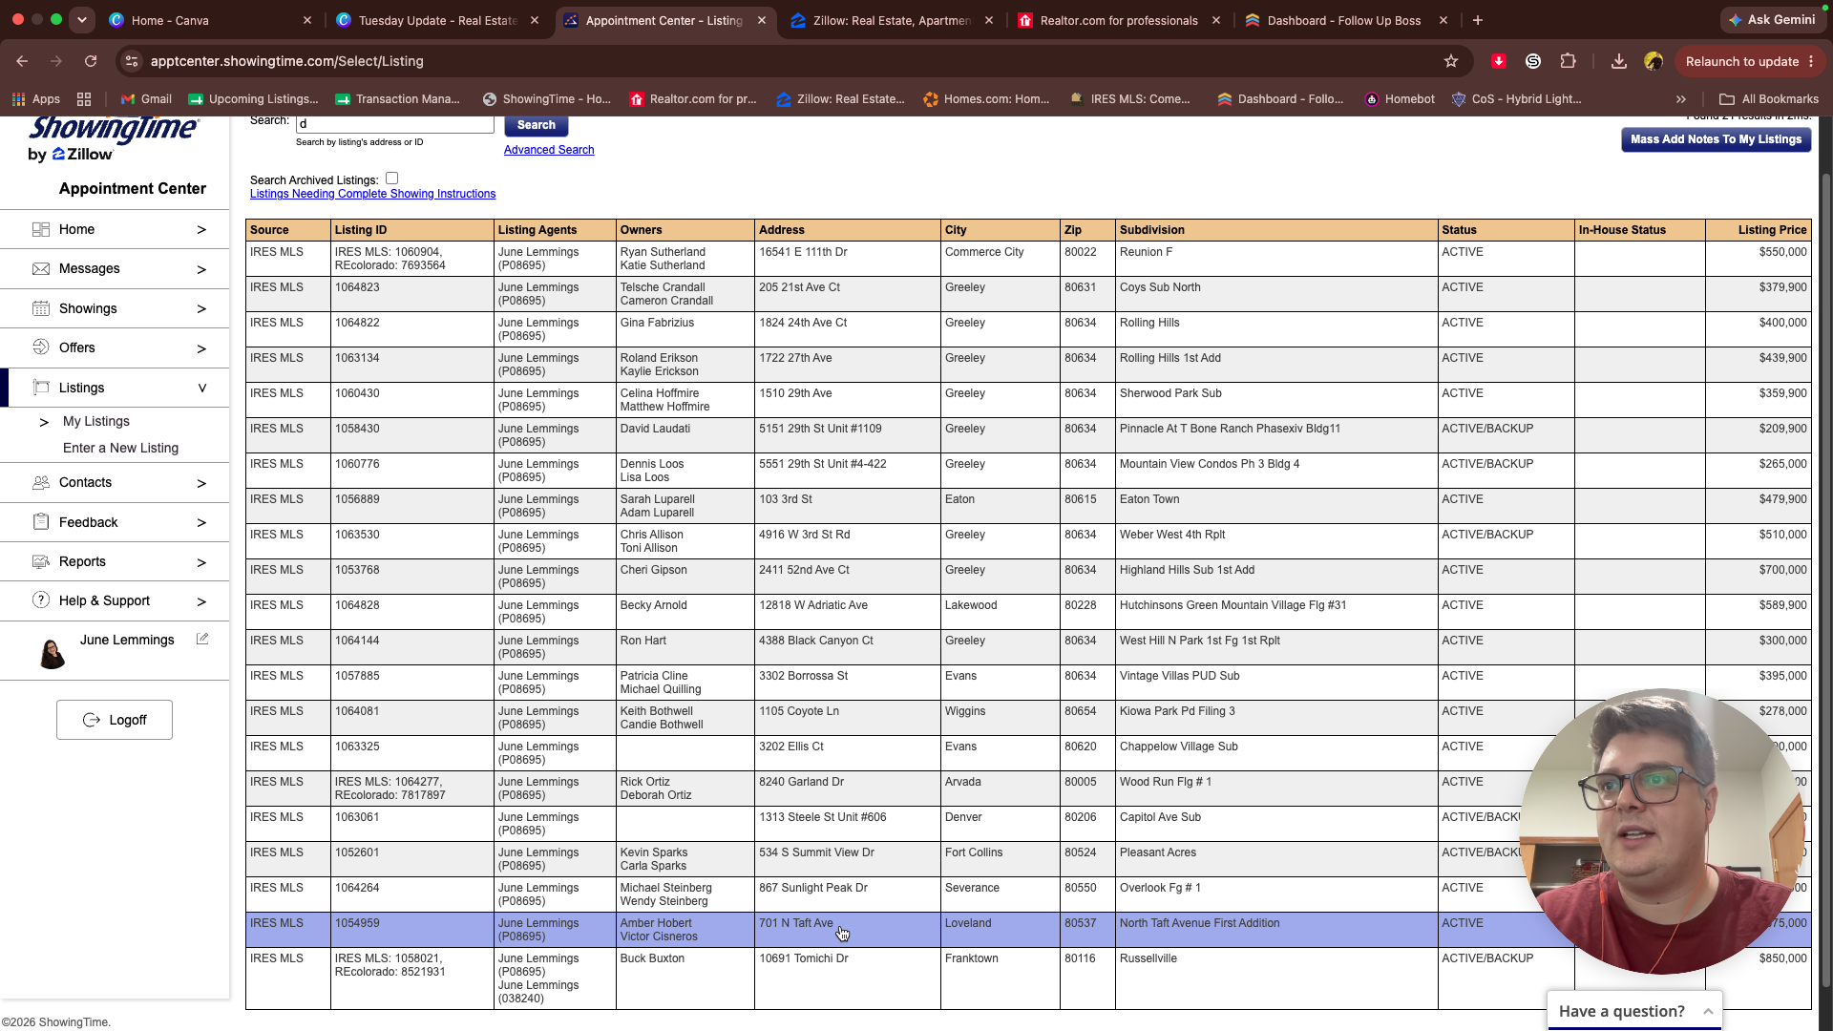
Task: Open Listings Needing Complete Showing Instructions link
Action: point(372,194)
